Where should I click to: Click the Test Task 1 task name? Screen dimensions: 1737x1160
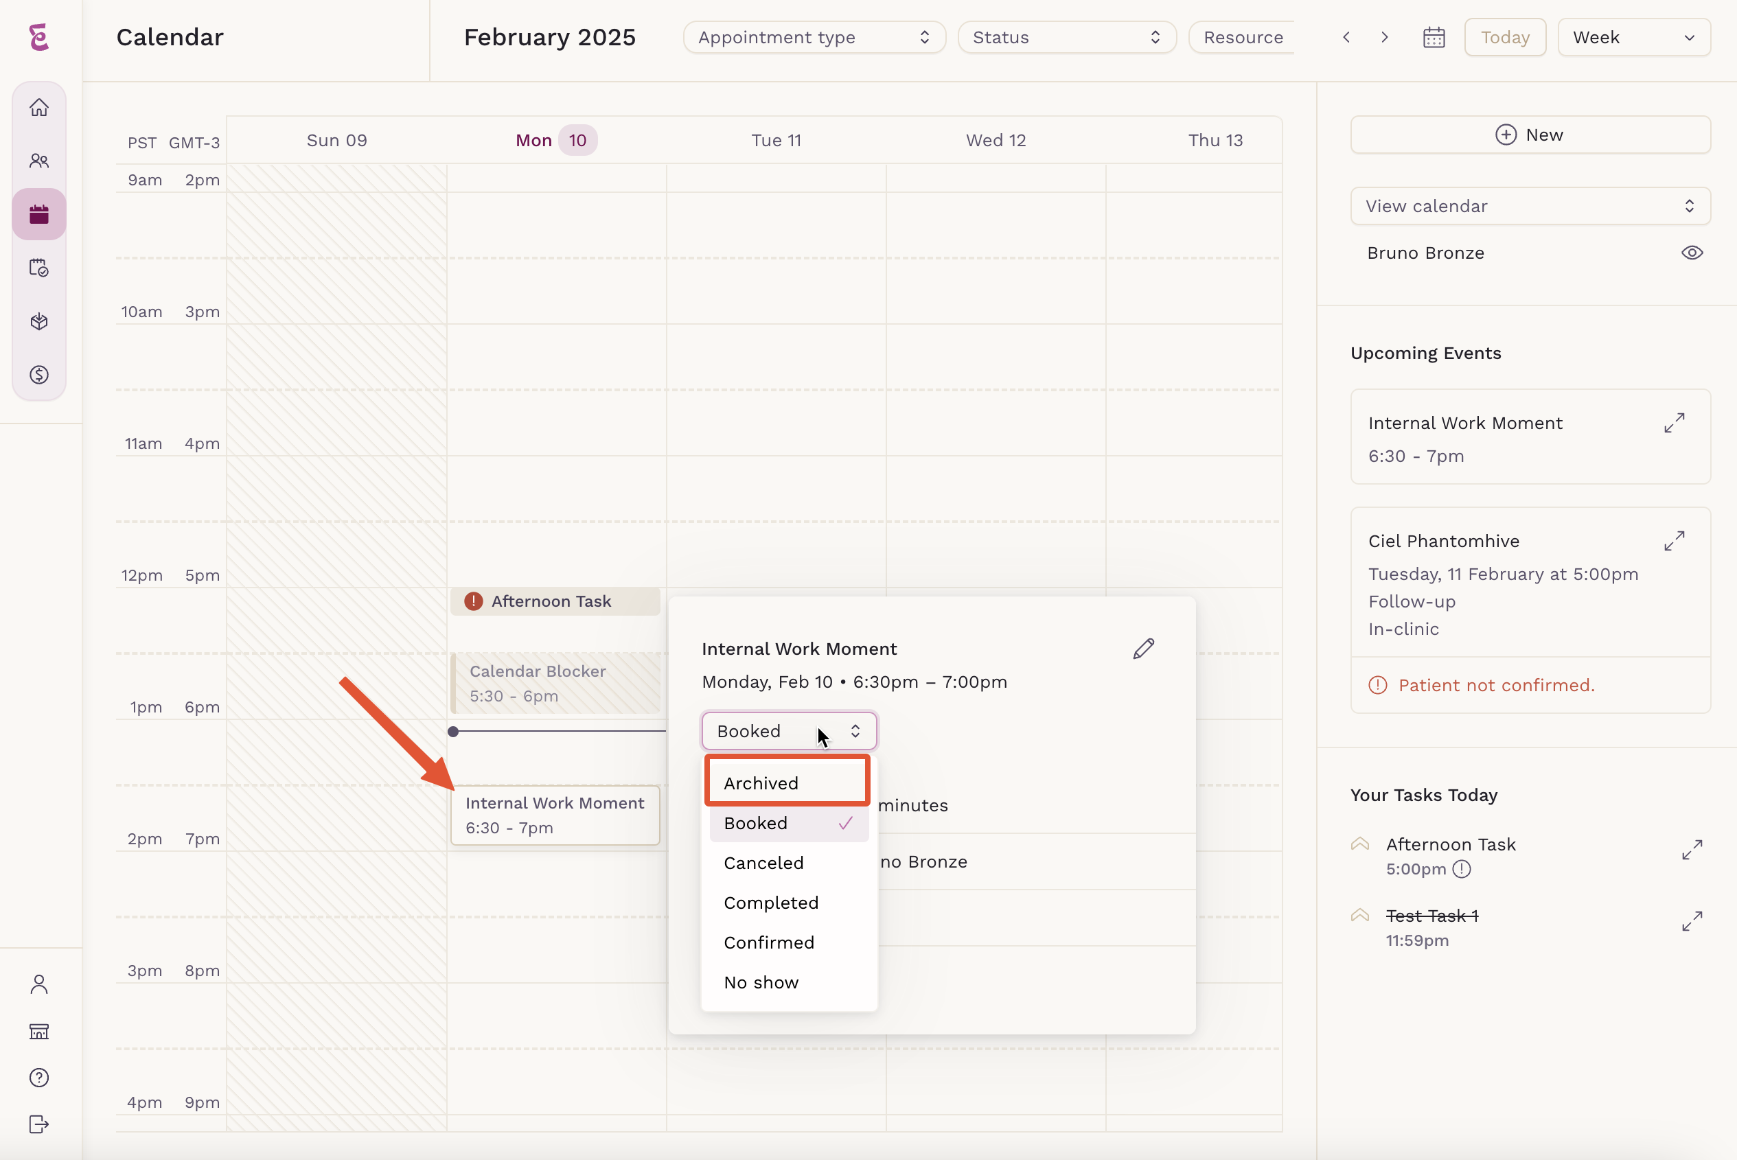(1431, 916)
